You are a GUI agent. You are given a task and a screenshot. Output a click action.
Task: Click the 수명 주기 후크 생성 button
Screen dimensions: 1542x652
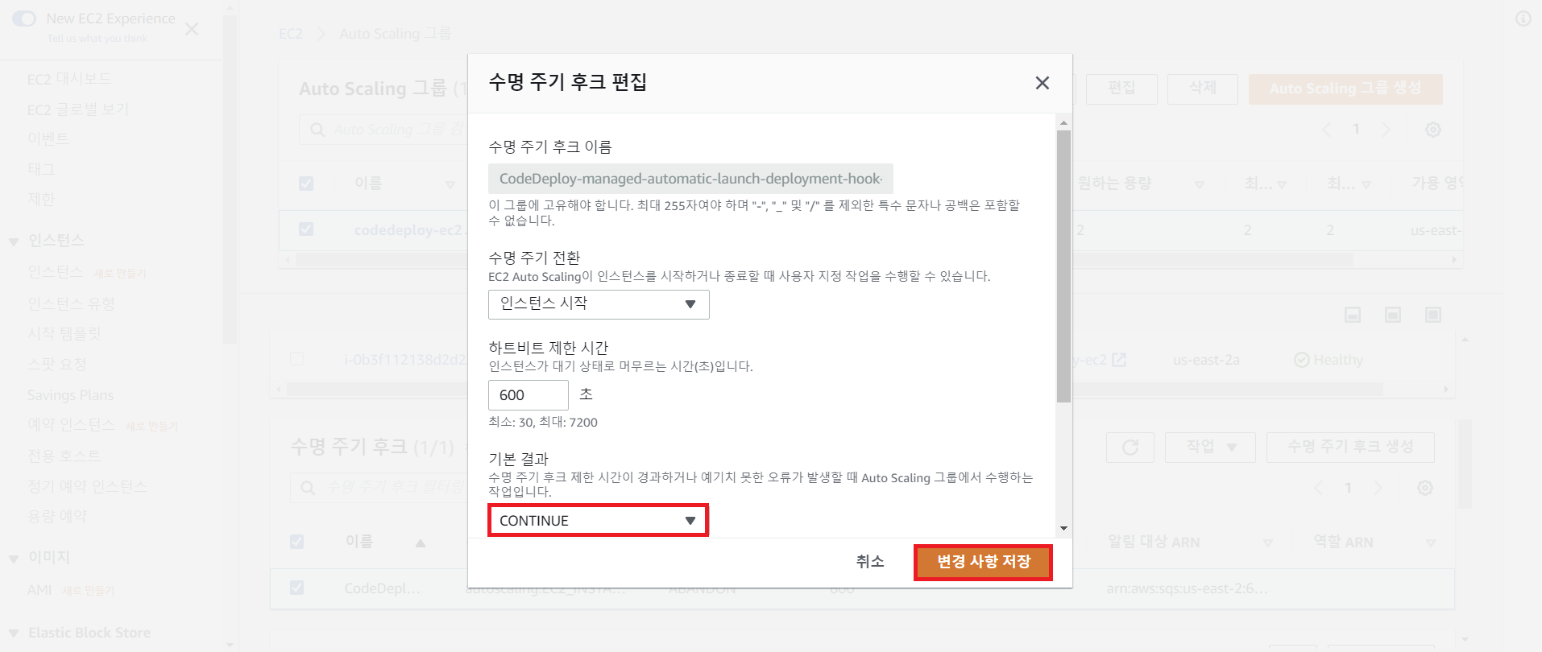tap(1350, 447)
